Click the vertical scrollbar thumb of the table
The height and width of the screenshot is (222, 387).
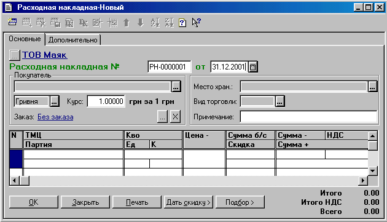(373, 145)
